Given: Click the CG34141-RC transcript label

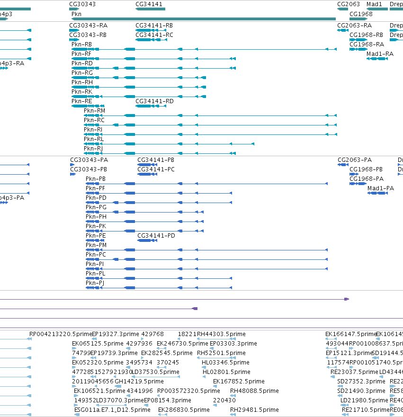Looking at the screenshot, I should (x=154, y=35).
